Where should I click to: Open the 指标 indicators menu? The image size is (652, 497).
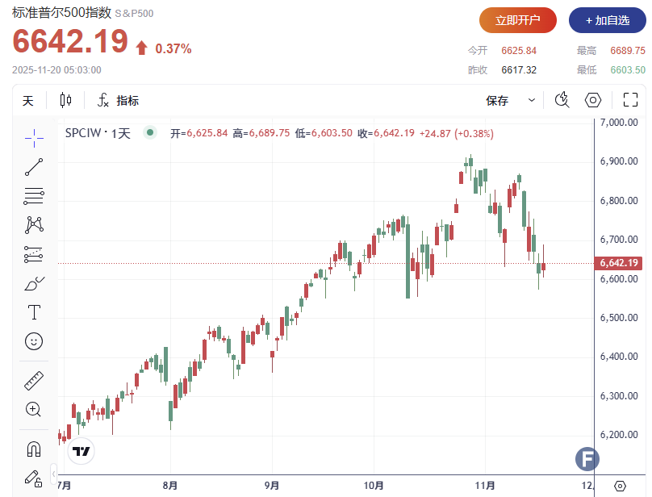coord(118,100)
